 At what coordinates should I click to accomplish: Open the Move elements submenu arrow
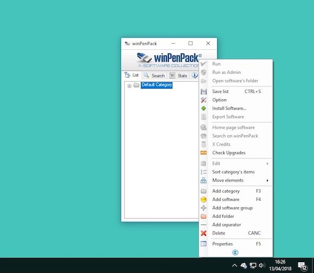click(267, 180)
